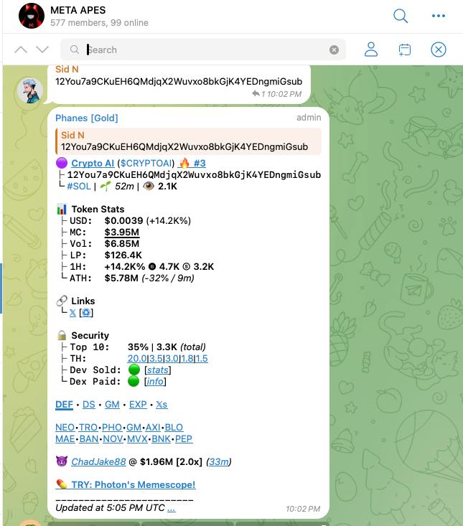Go to previous search result with up arrow

click(x=21, y=50)
